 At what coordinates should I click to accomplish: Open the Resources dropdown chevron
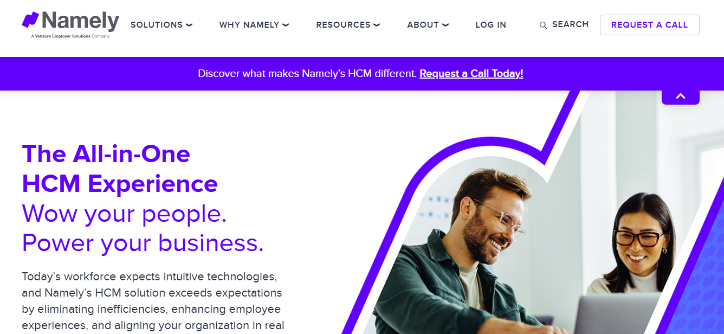coord(377,25)
